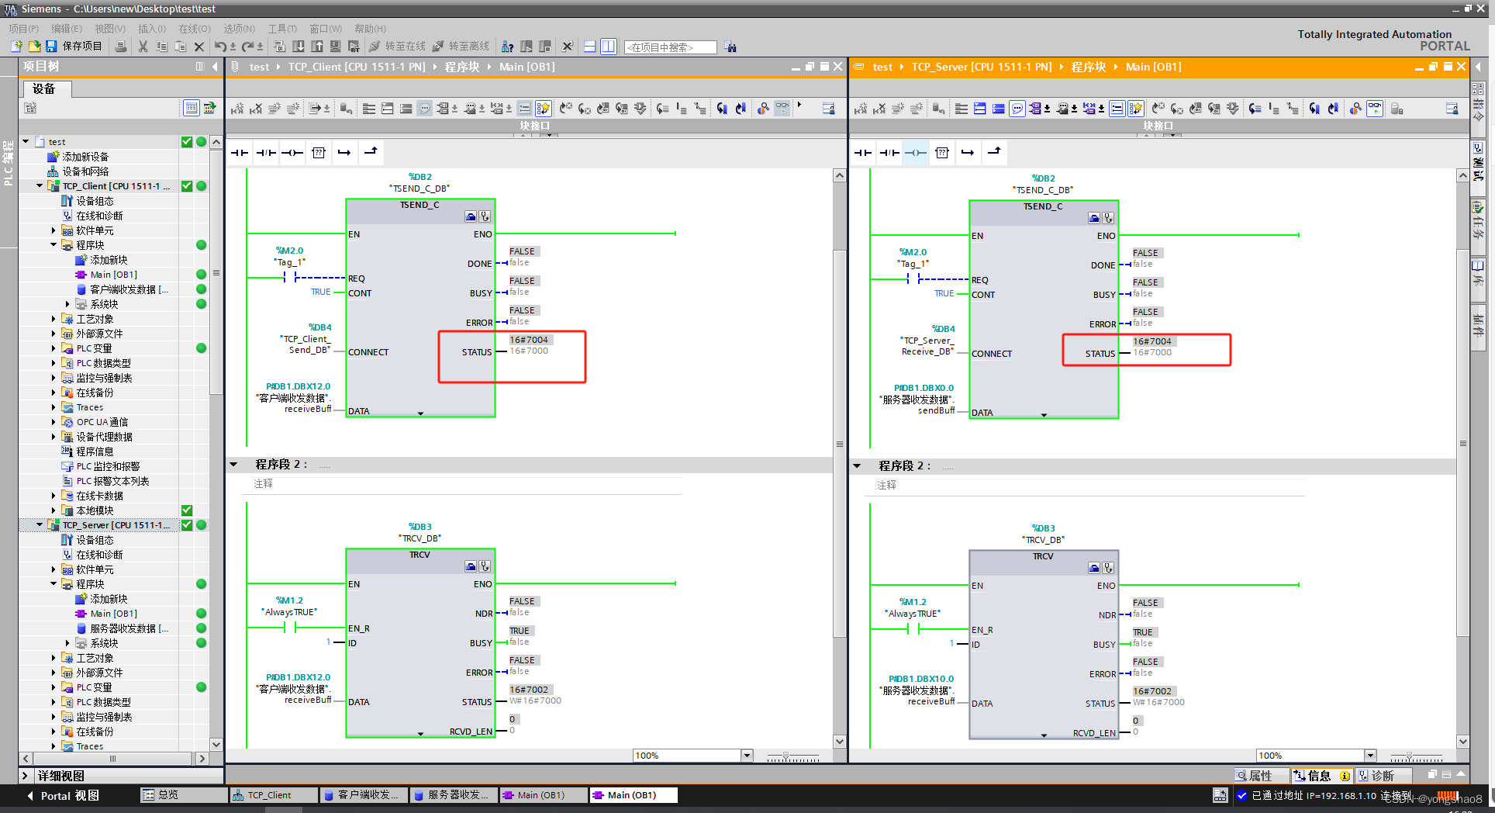This screenshot has height=813, width=1495.
Task: Click the delete X icon in main toolbar
Action: tap(199, 47)
